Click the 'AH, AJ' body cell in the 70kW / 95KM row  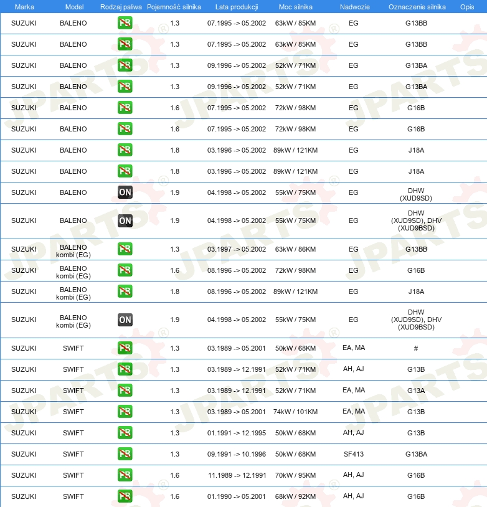354,475
